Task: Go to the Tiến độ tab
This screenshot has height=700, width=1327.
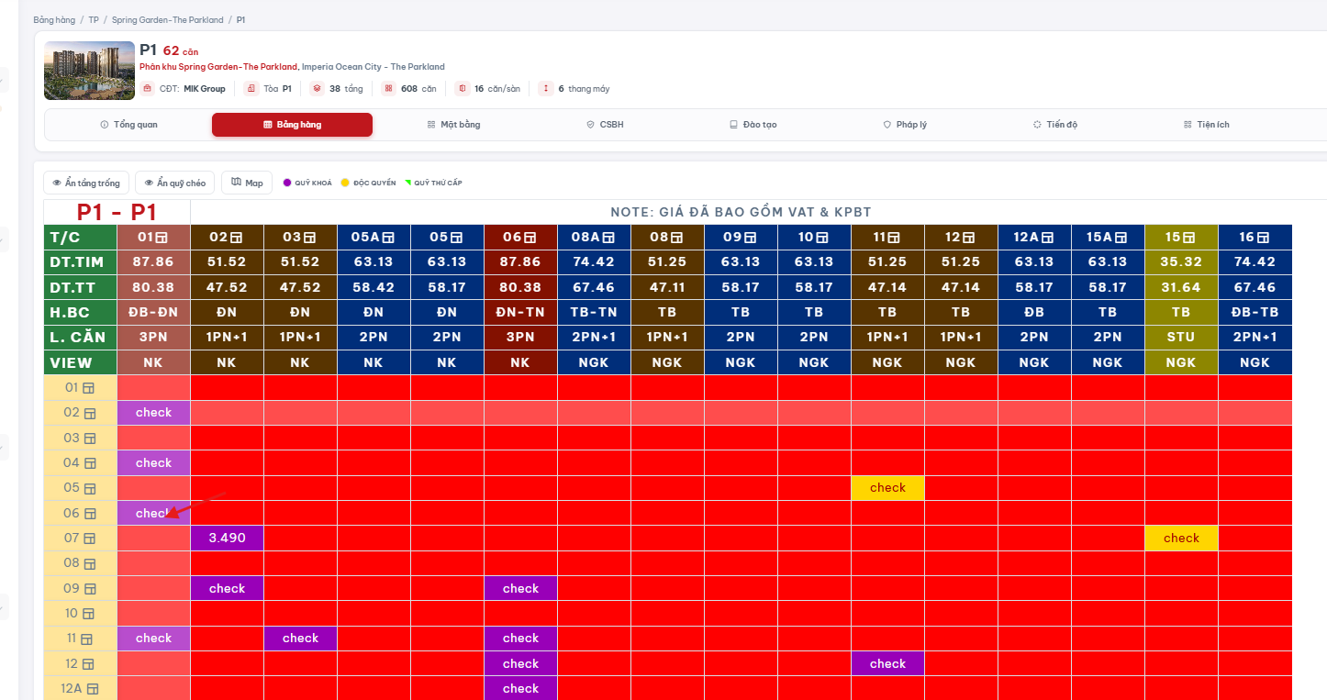Action: (x=1054, y=125)
